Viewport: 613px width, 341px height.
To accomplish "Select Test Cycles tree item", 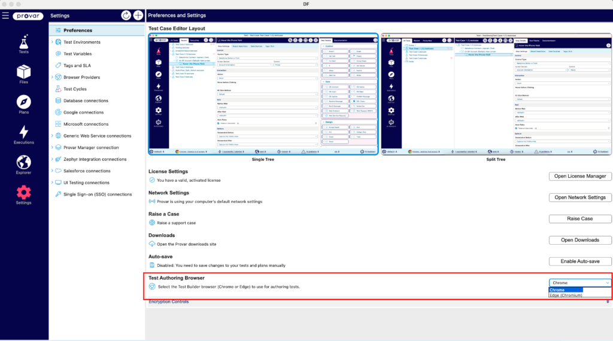I will coord(75,89).
